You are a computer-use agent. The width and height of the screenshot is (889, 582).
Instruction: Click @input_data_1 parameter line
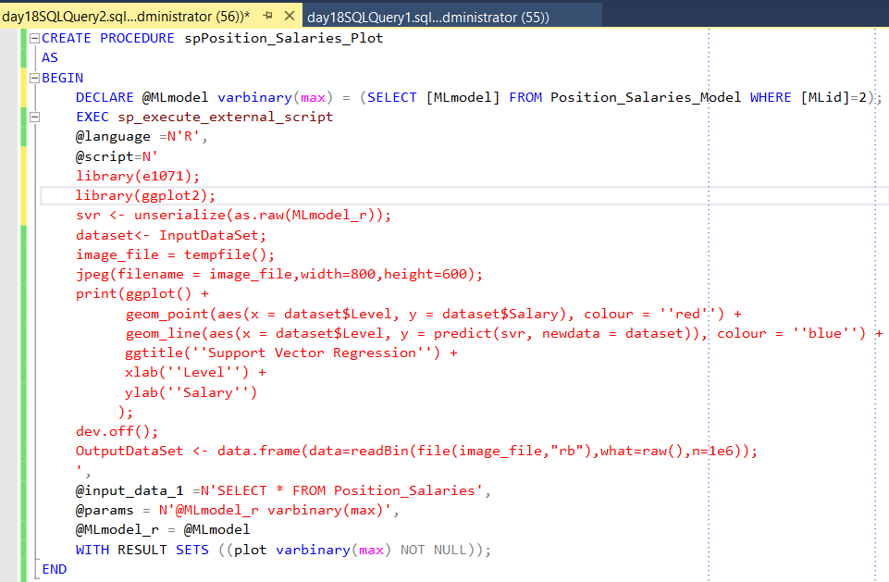click(283, 490)
